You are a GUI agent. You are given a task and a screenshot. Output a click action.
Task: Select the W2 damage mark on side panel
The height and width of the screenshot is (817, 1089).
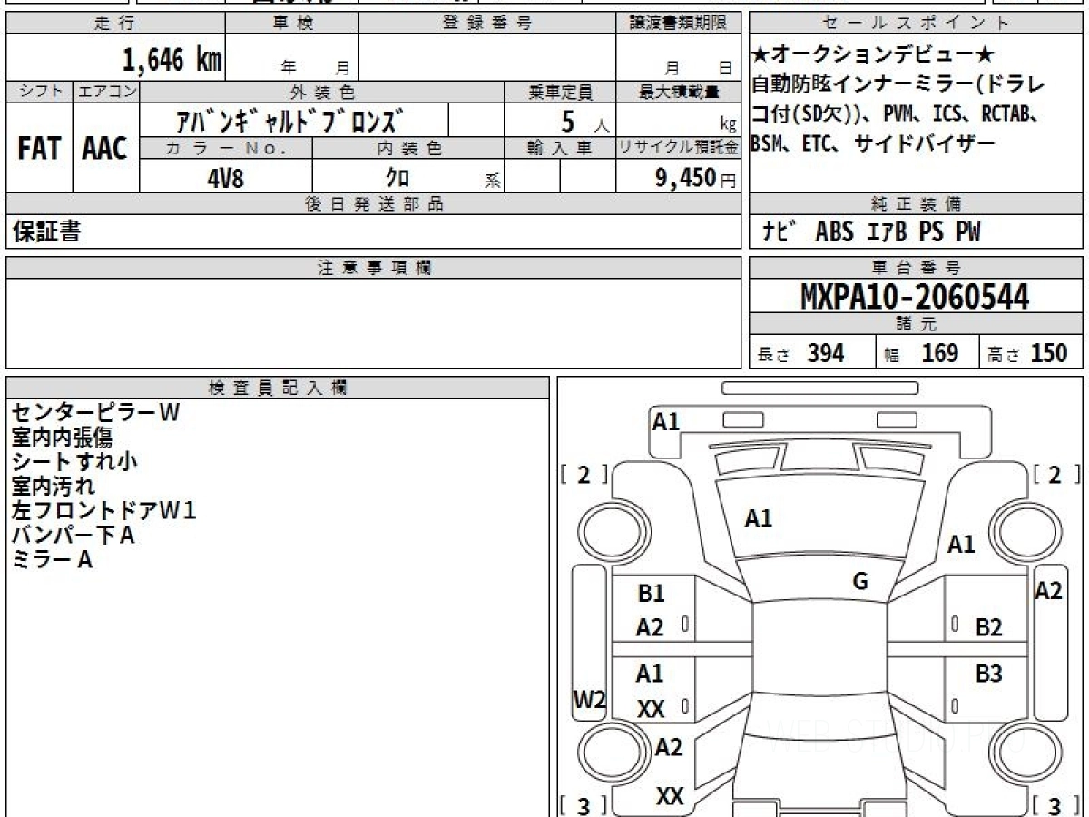tap(589, 700)
